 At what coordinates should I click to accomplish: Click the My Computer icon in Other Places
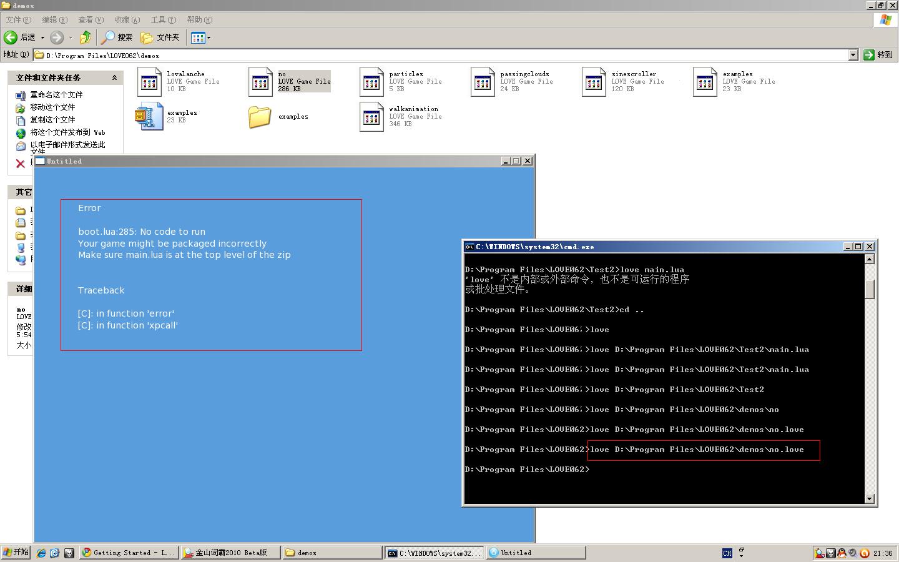20,247
